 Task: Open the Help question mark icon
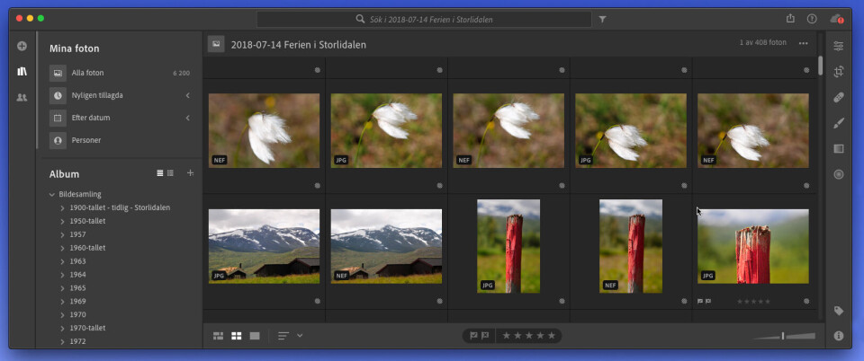pyautogui.click(x=812, y=19)
